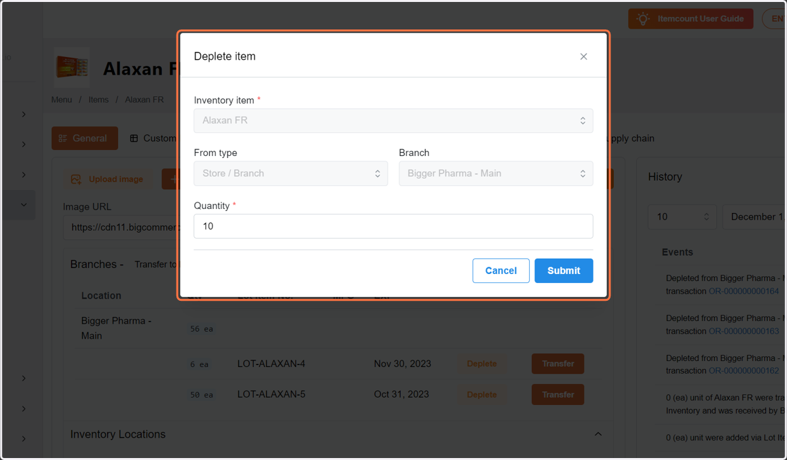Open transaction OR-000000000164 link
The image size is (787, 460).
pyautogui.click(x=744, y=291)
